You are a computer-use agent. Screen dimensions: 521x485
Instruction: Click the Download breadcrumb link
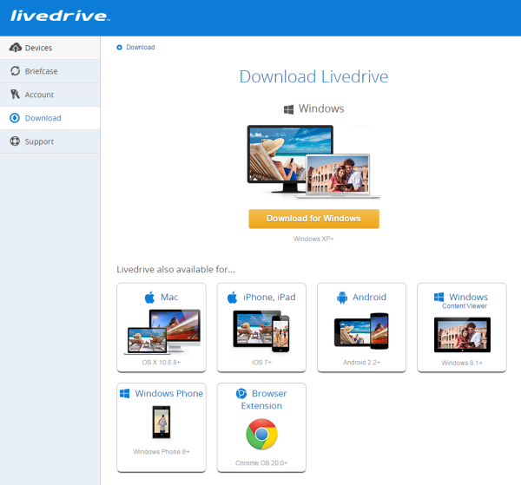point(141,47)
